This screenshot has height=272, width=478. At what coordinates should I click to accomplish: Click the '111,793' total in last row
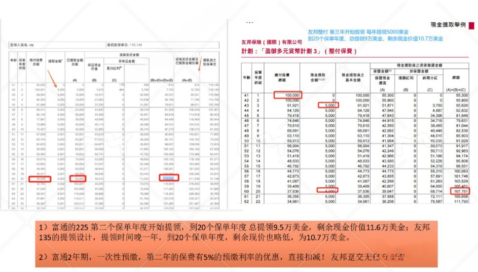pyautogui.click(x=460, y=202)
